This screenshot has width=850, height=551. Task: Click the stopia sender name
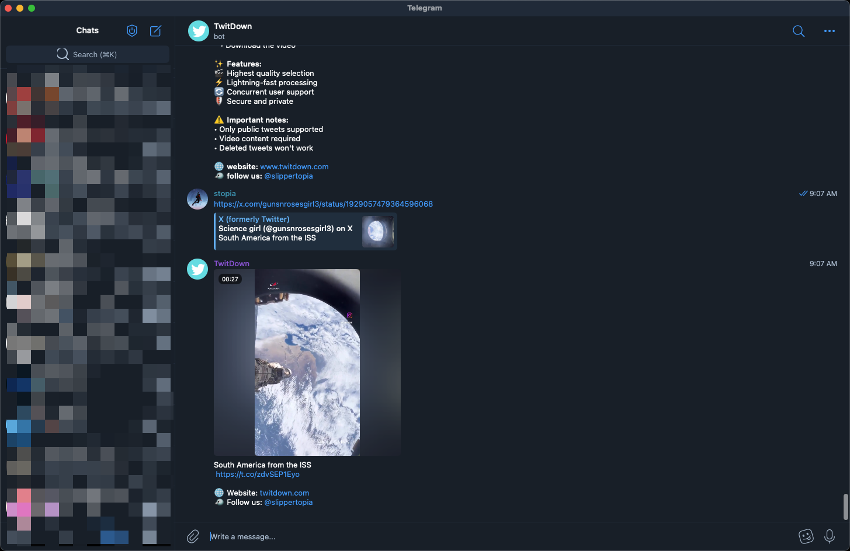point(225,194)
